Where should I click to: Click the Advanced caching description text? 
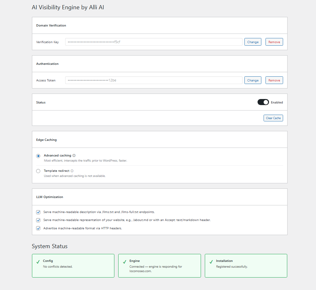(x=85, y=161)
